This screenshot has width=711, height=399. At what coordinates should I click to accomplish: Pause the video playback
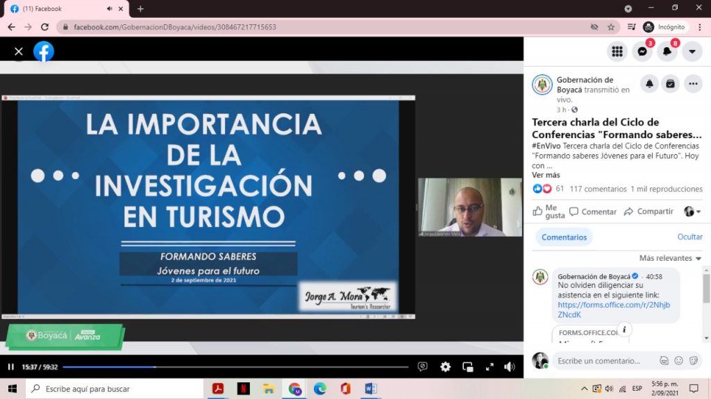pos(10,367)
